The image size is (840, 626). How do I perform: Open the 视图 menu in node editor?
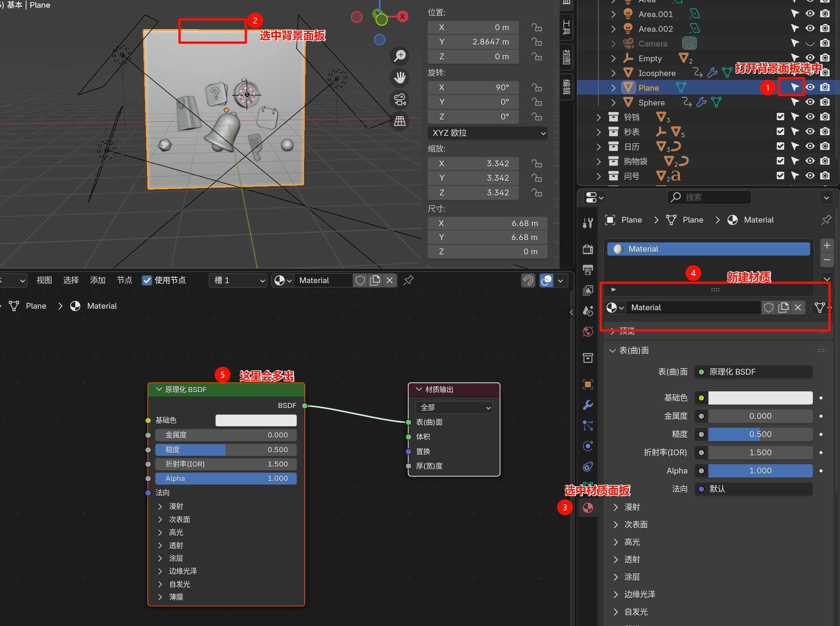[x=44, y=280]
